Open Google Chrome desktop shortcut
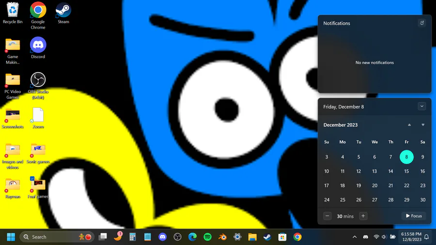Screen dimensions: 436x245 tap(38, 15)
